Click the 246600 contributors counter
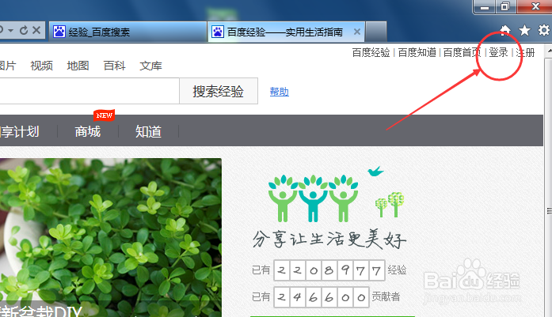Viewport: 552px width, 317px height. click(322, 297)
